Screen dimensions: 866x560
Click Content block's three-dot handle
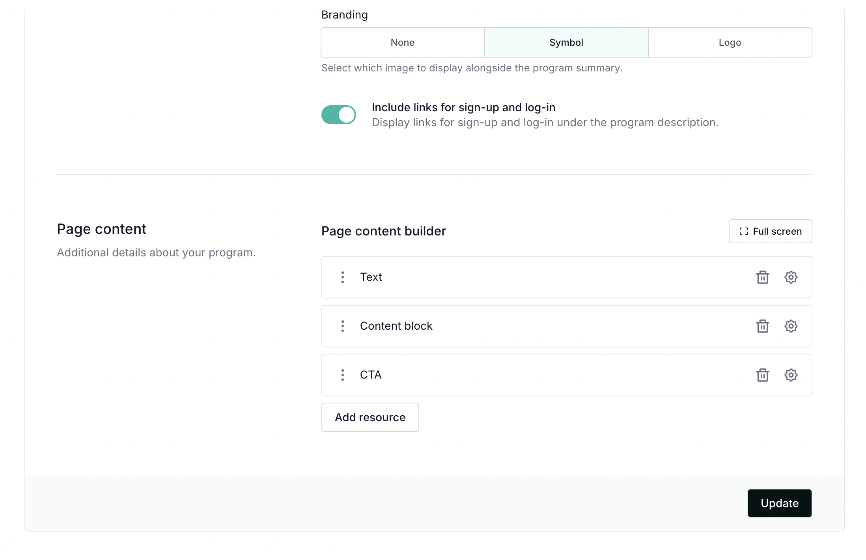(342, 326)
